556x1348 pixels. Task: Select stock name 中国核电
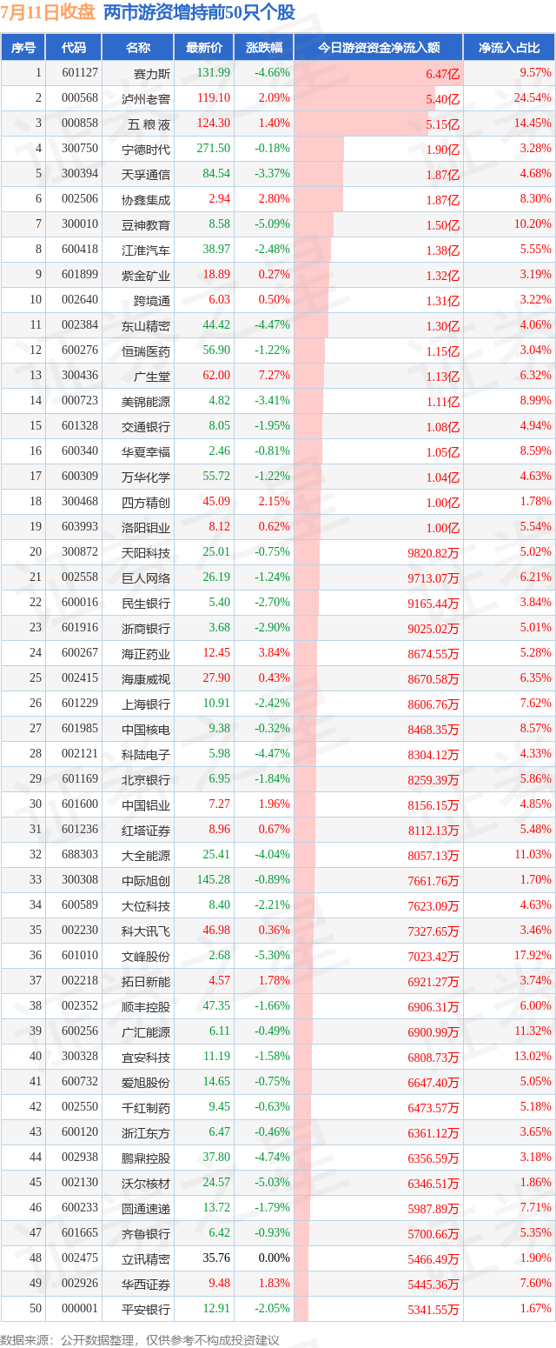[146, 729]
